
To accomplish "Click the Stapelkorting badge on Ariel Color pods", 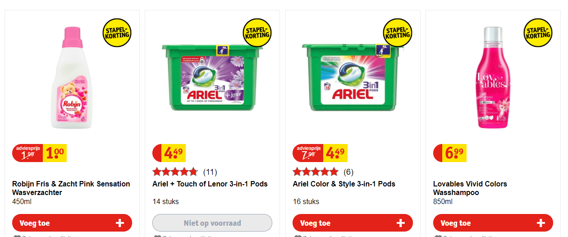I will pyautogui.click(x=398, y=33).
